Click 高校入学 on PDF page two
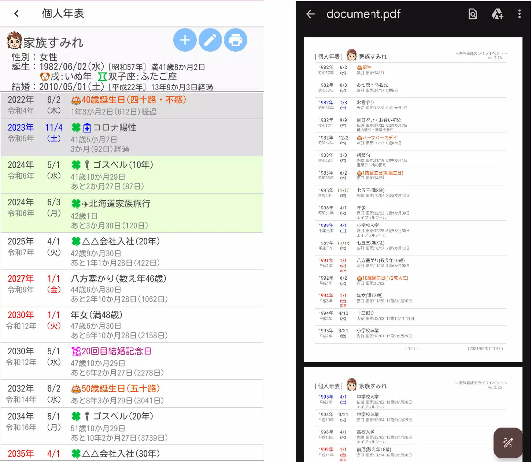Image resolution: width=532 pixels, height=462 pixels. coord(366,432)
